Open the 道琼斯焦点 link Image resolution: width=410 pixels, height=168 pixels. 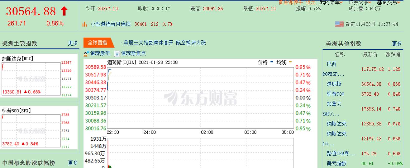pyautogui.click(x=133, y=53)
